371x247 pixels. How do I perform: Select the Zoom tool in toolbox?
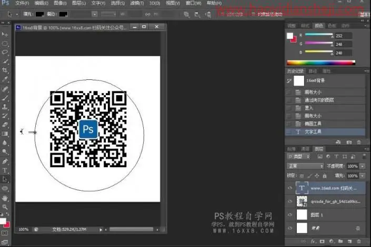(x=5, y=207)
